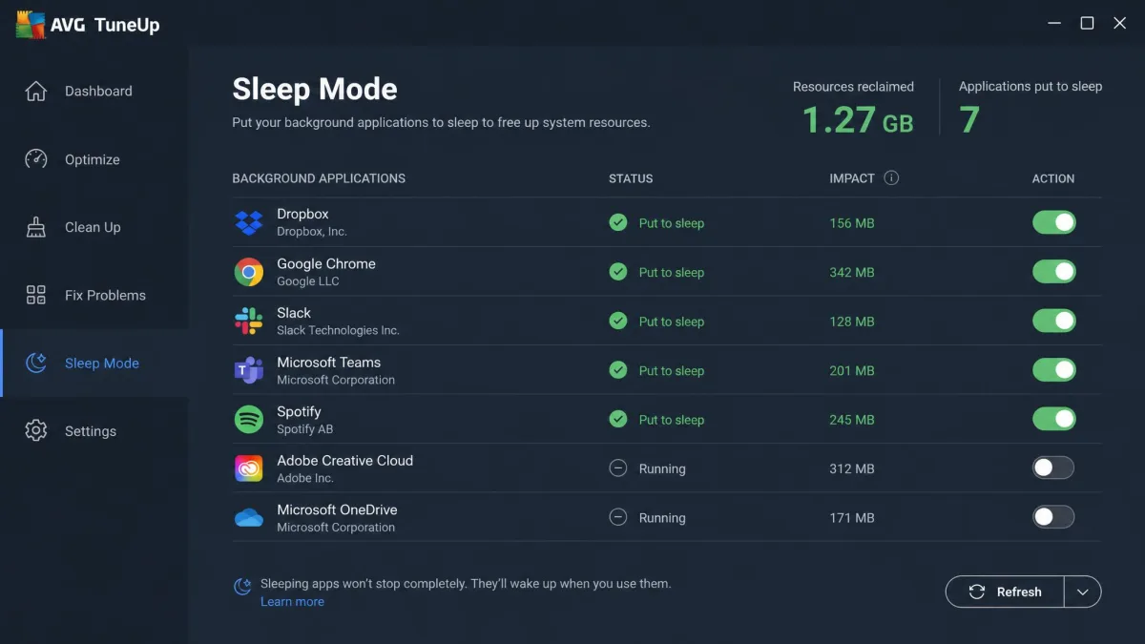Click the Sleep Mode moon icon
1145x644 pixels.
35,363
